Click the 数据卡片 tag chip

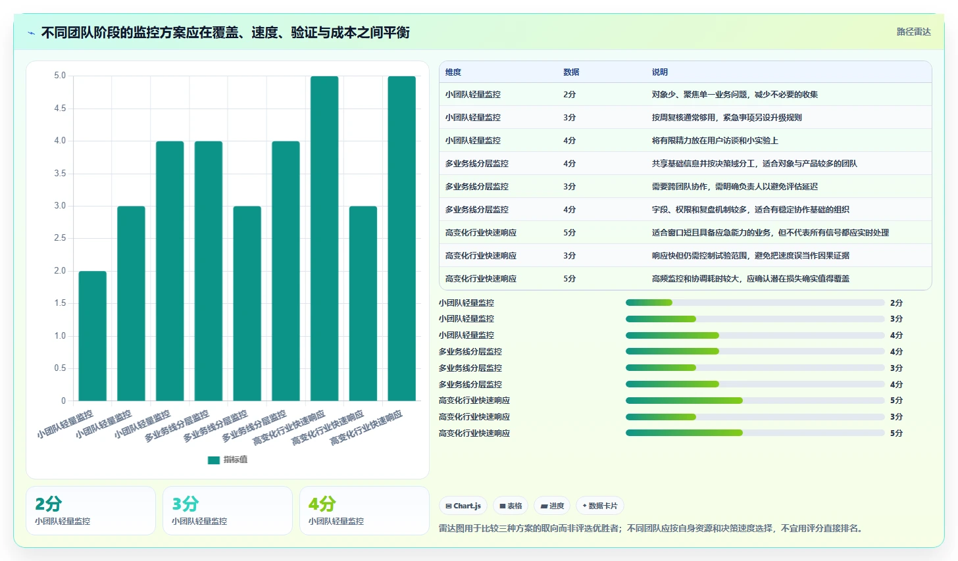pyautogui.click(x=600, y=506)
